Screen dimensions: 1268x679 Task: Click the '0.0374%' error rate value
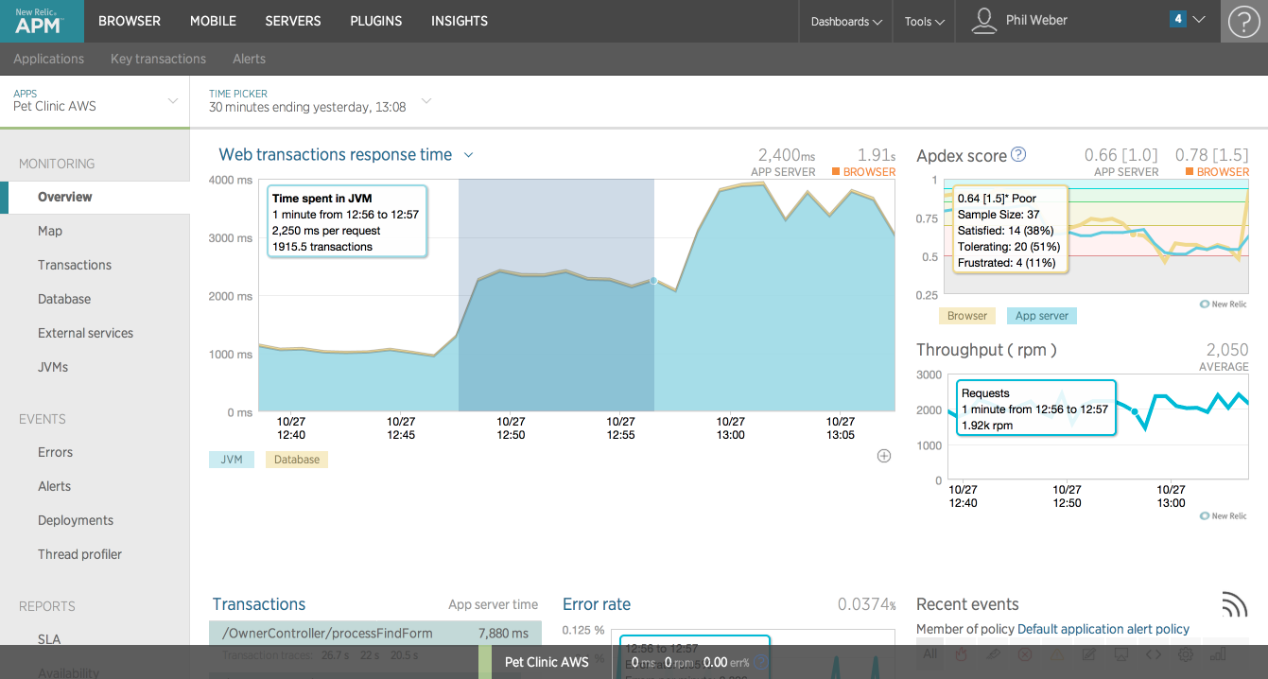866,604
